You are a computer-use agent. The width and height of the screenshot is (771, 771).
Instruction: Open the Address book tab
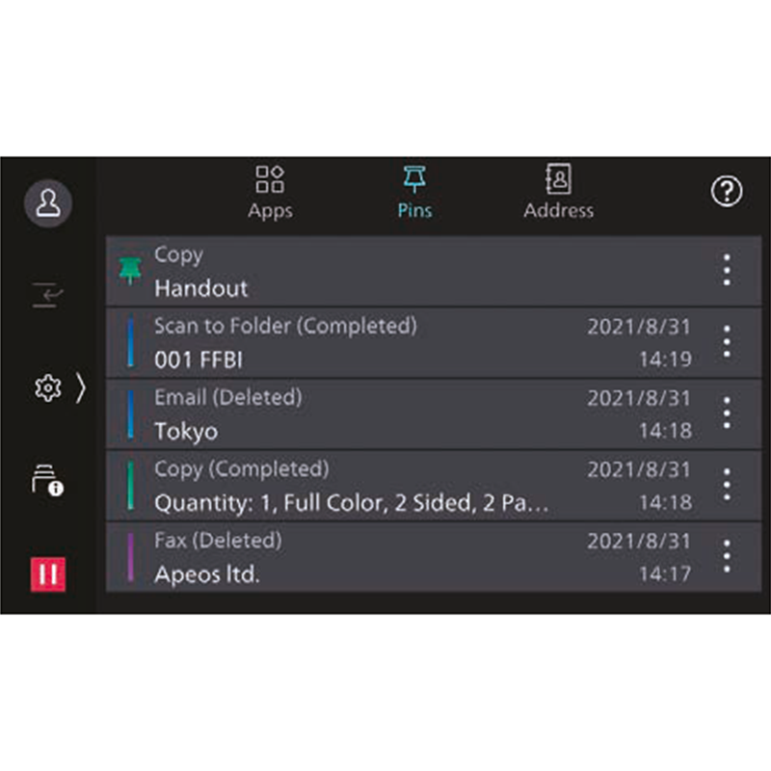(559, 193)
